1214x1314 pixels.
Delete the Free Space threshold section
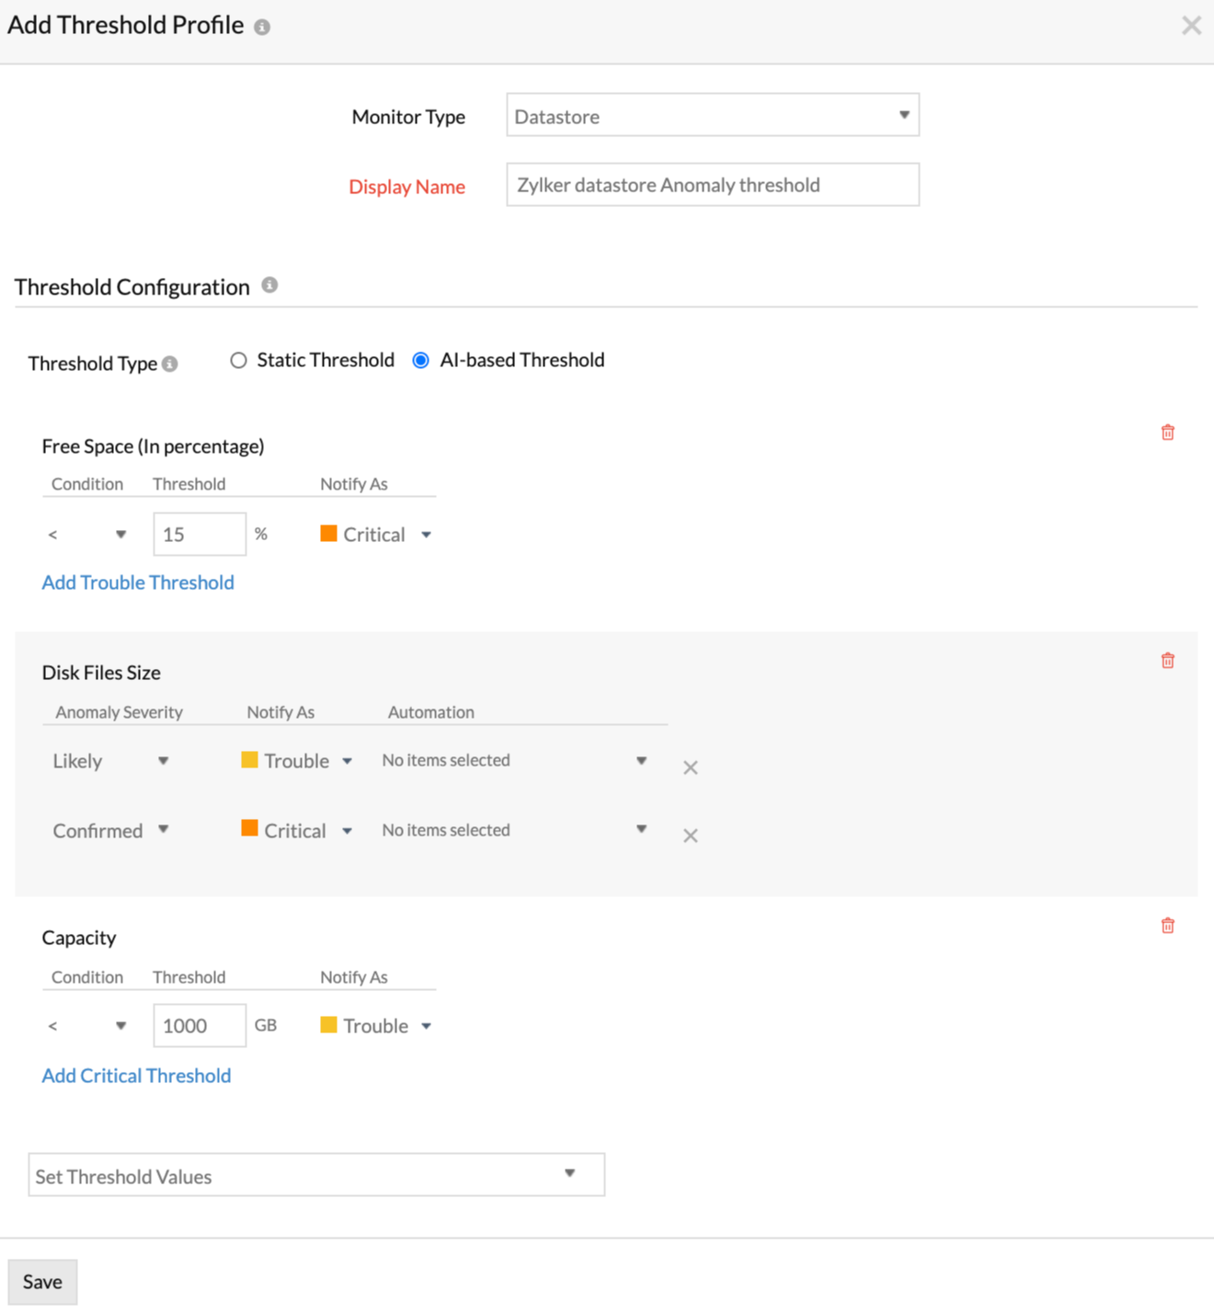click(1167, 432)
